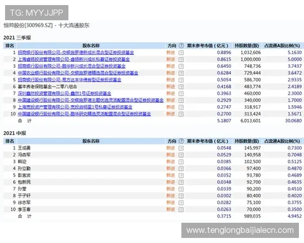Click the question icon in the 90,200 shares row
Viewport: 304px width, 243px height.
pyautogui.click(x=181, y=189)
